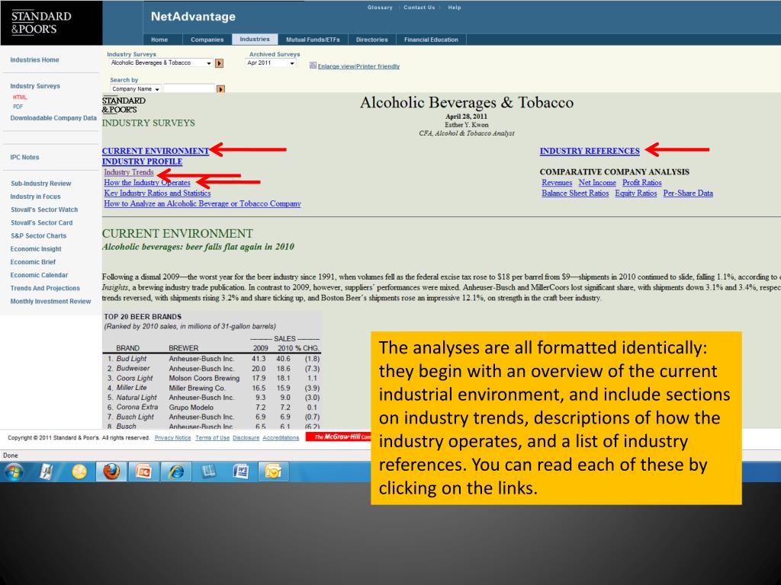
Task: Open Key Industry Ratios and Statistics
Action: pos(157,193)
